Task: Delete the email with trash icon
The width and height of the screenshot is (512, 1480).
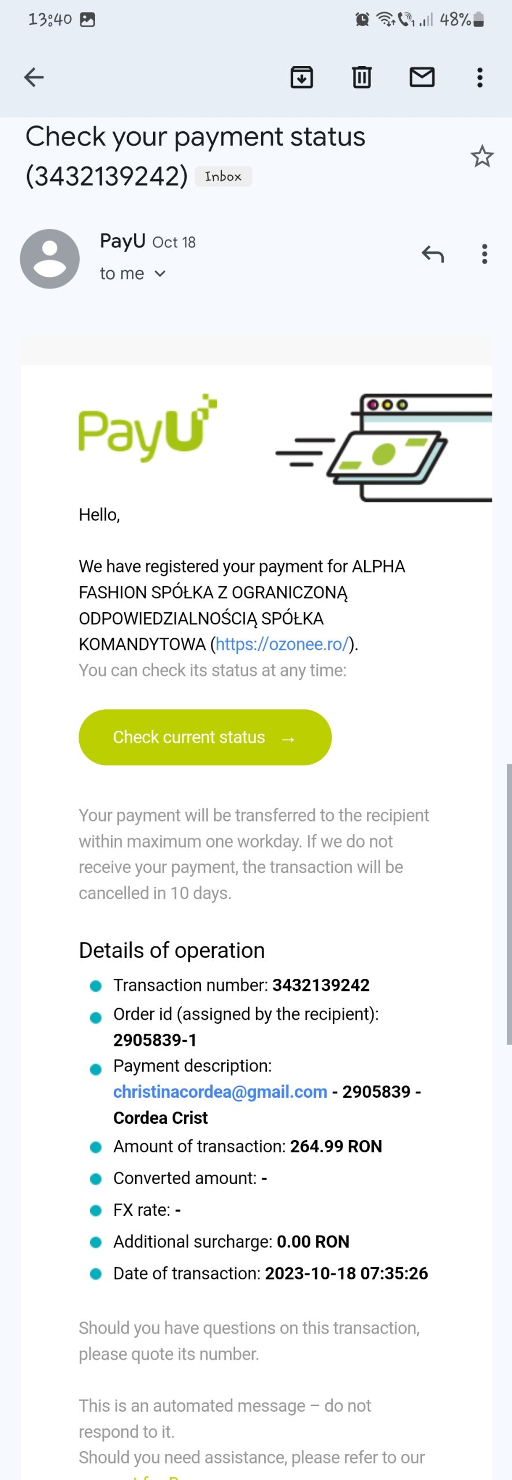Action: [x=362, y=77]
